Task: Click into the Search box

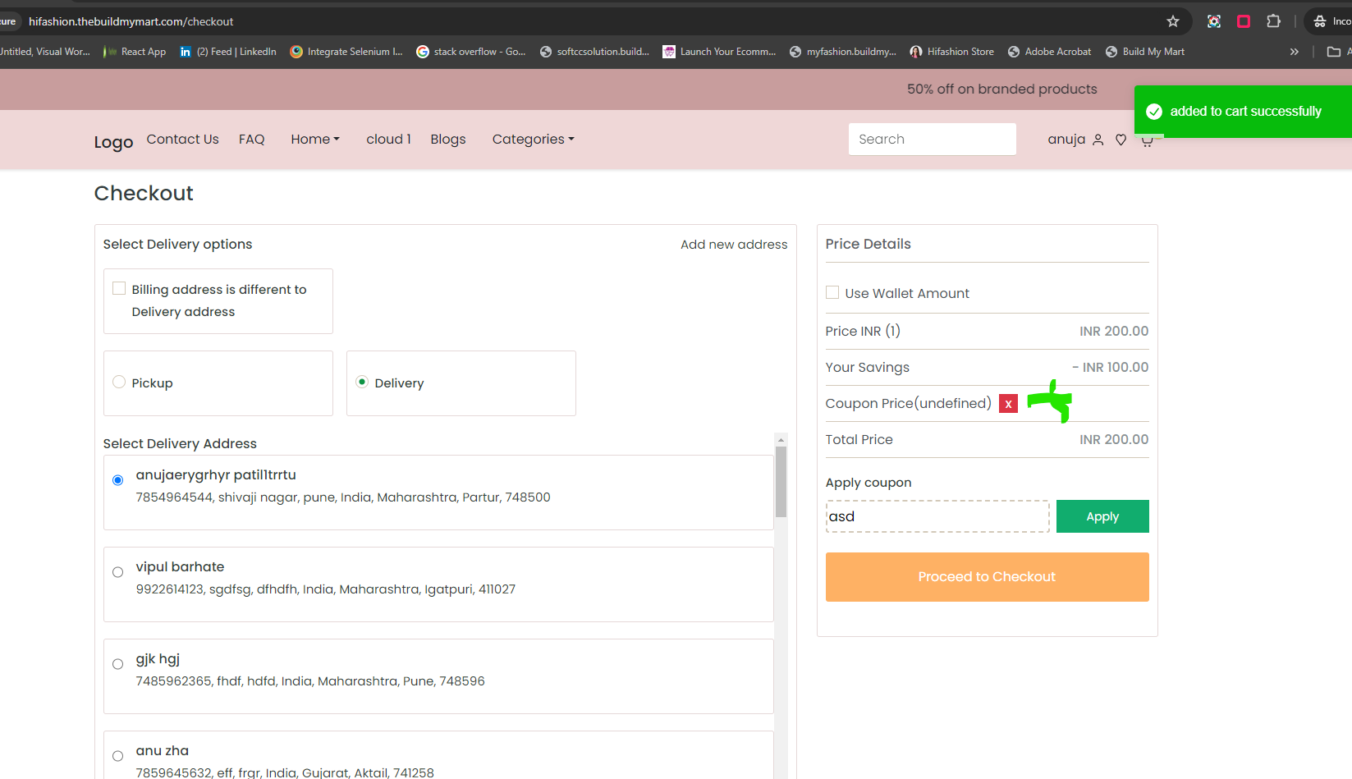Action: coord(932,140)
